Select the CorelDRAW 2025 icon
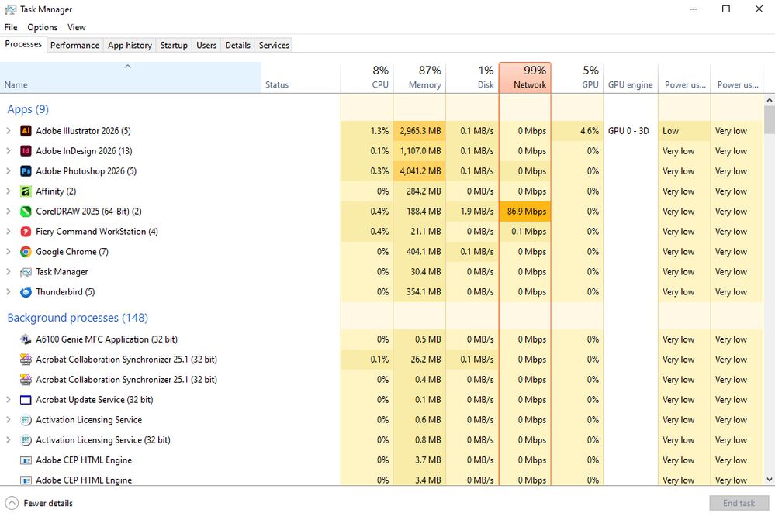775x520 pixels. click(24, 212)
